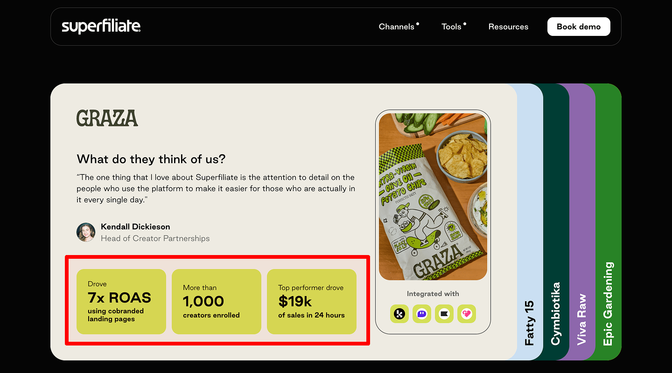This screenshot has width=672, height=373.
Task: Click the Klaviyo integration icon
Action: tap(399, 314)
